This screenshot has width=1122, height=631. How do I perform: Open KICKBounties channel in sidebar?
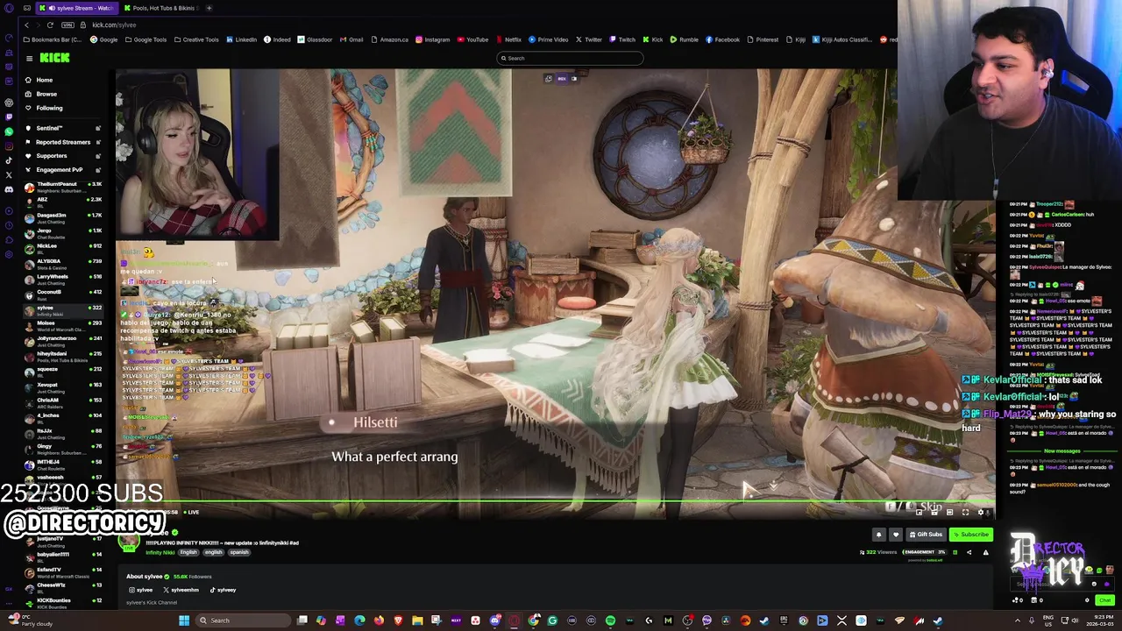coord(63,603)
